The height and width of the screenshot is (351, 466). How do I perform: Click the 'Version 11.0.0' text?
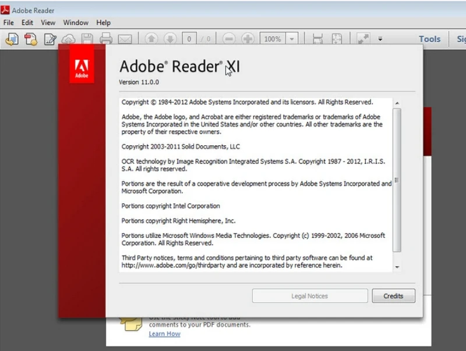pos(139,82)
